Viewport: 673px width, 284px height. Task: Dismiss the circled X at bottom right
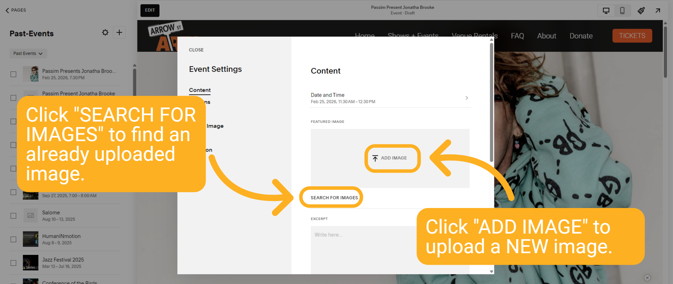click(647, 278)
